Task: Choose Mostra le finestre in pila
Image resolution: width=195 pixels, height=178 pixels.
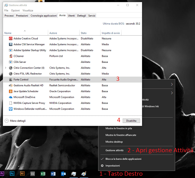Action: click(119, 128)
